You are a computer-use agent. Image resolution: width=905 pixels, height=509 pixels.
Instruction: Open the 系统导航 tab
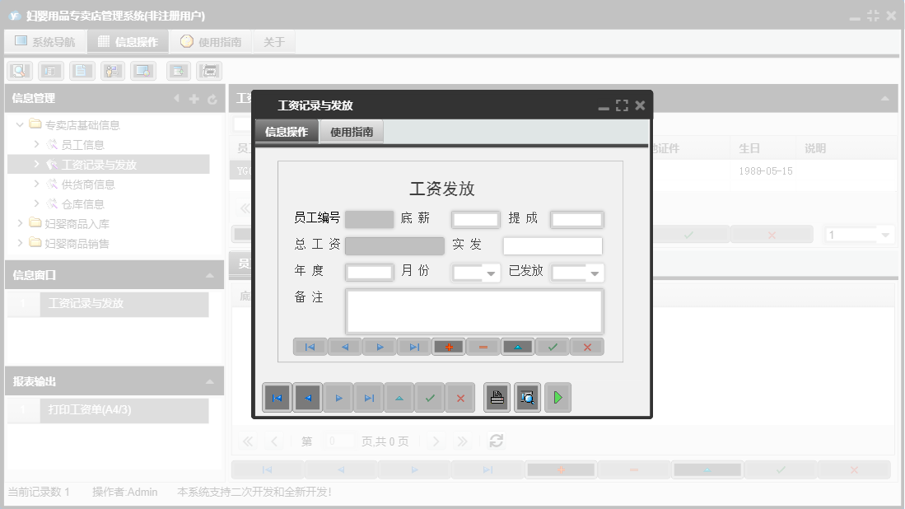45,40
